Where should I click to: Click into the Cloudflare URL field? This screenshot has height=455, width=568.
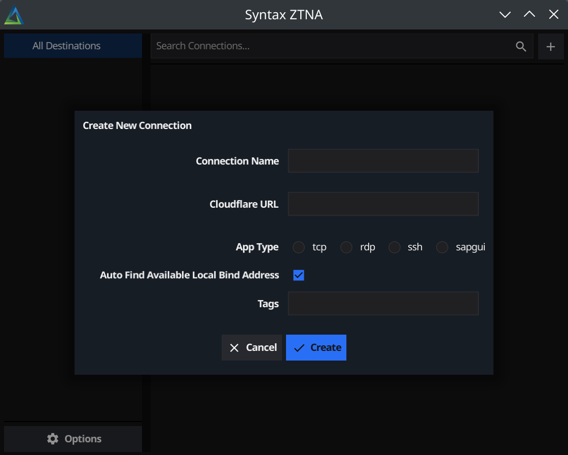click(383, 204)
